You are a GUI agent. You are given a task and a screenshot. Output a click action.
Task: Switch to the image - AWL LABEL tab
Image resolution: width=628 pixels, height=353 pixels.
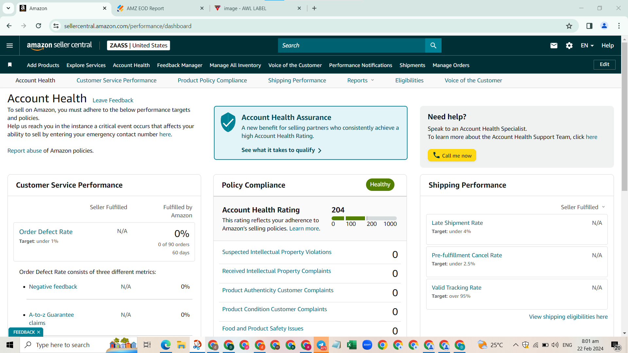click(x=258, y=8)
